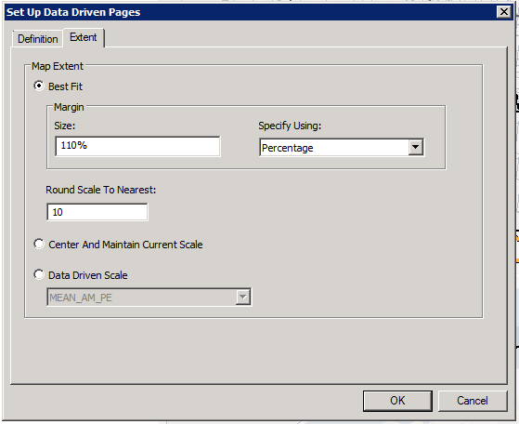Image resolution: width=519 pixels, height=424 pixels.
Task: Select the Extent tab
Action: [84, 37]
